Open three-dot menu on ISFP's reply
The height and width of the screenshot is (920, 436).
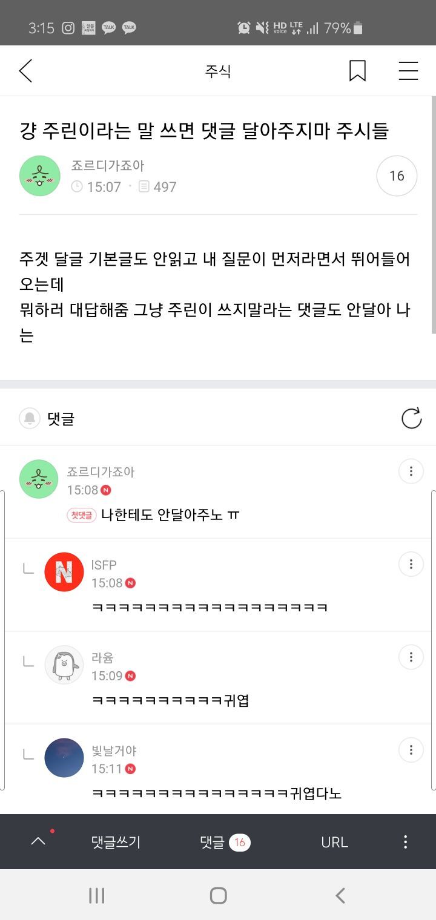click(x=411, y=564)
